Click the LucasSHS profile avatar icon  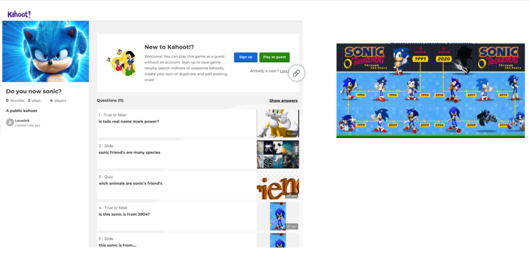[x=10, y=123]
